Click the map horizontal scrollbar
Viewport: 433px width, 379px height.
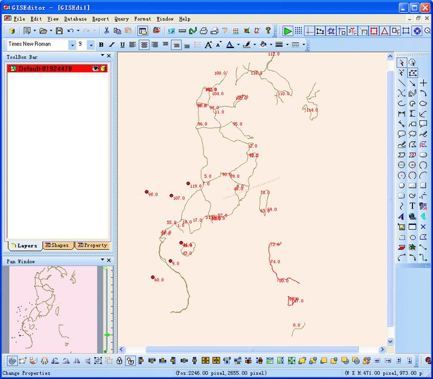pyautogui.click(x=252, y=349)
